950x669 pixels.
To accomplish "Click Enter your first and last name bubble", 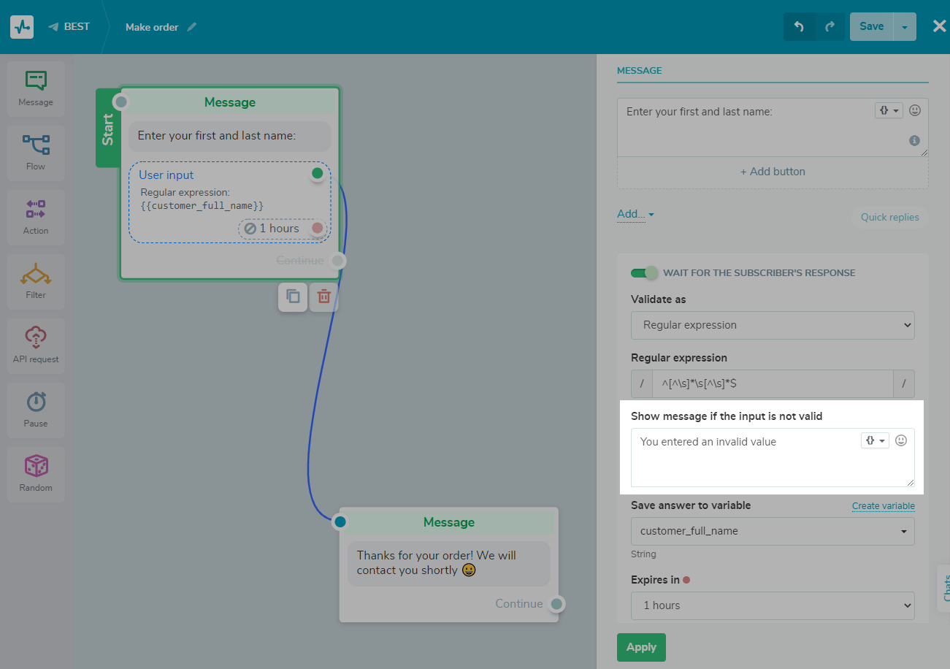I will pyautogui.click(x=230, y=136).
